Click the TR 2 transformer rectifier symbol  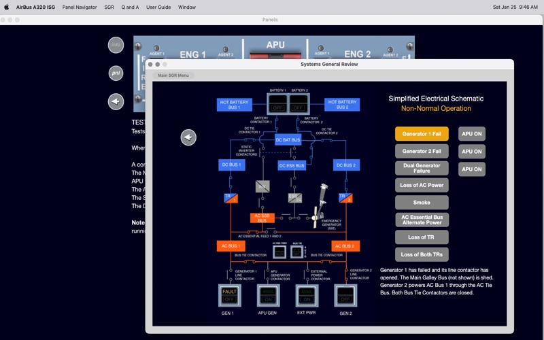345,198
